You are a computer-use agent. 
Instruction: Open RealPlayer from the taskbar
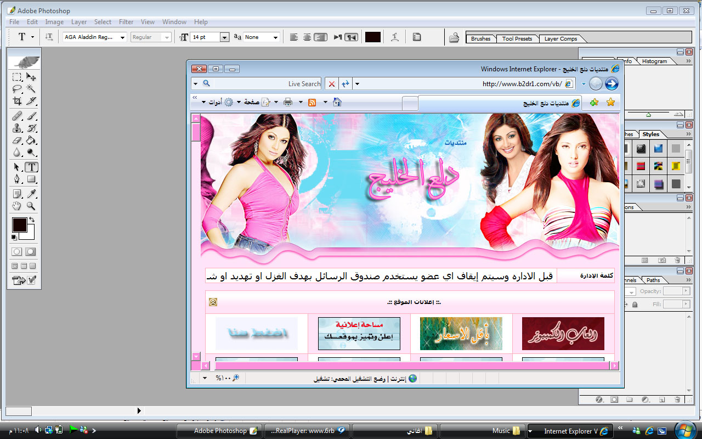[x=307, y=431]
